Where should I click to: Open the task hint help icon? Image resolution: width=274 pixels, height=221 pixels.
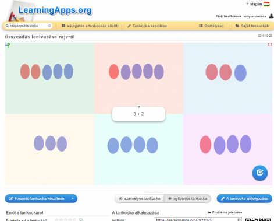pos(8,45)
